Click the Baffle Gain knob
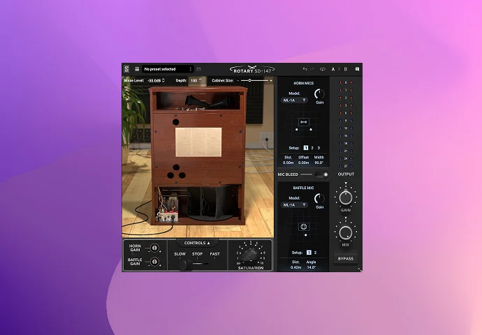This screenshot has height=335, width=482. click(154, 262)
